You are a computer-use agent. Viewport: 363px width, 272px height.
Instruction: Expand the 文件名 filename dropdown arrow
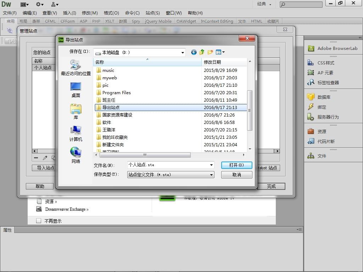pyautogui.click(x=211, y=165)
